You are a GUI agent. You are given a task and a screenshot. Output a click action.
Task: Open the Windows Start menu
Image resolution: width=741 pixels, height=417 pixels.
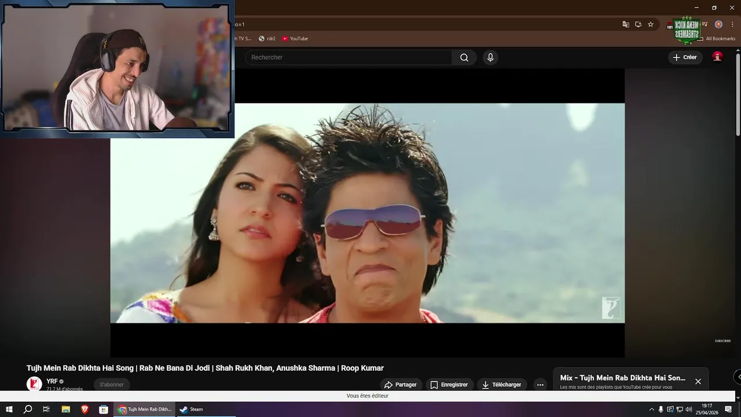point(9,409)
